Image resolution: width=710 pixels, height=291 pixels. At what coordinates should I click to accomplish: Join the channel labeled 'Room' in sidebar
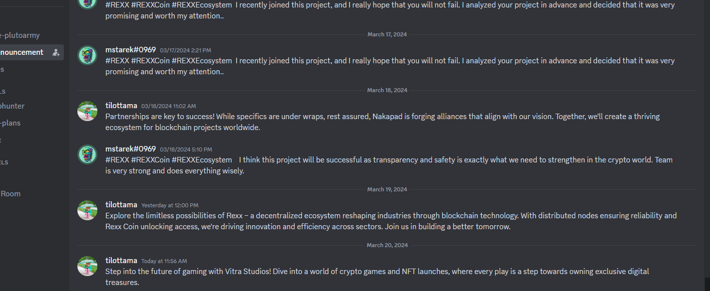click(x=10, y=194)
